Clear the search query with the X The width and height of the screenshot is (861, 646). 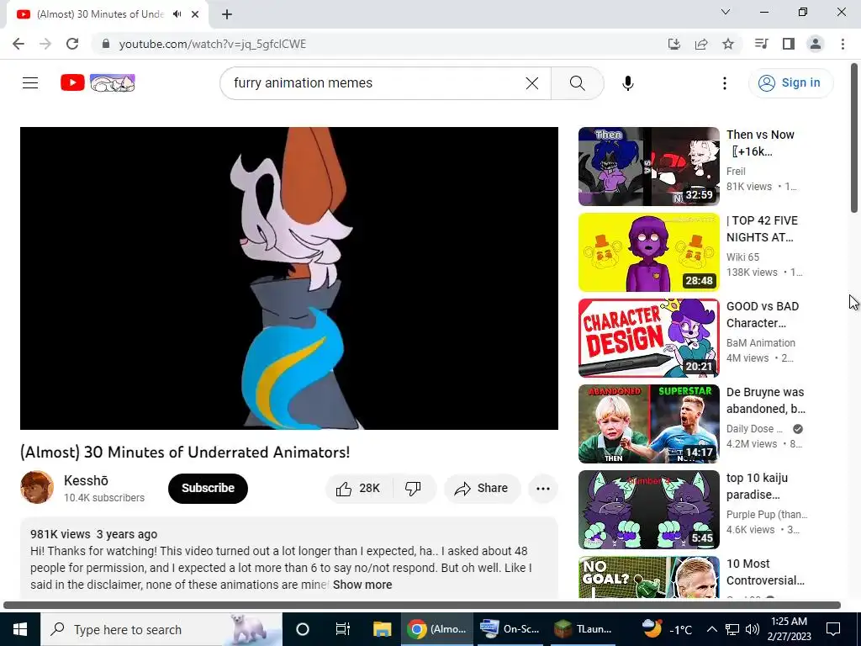pyautogui.click(x=532, y=83)
